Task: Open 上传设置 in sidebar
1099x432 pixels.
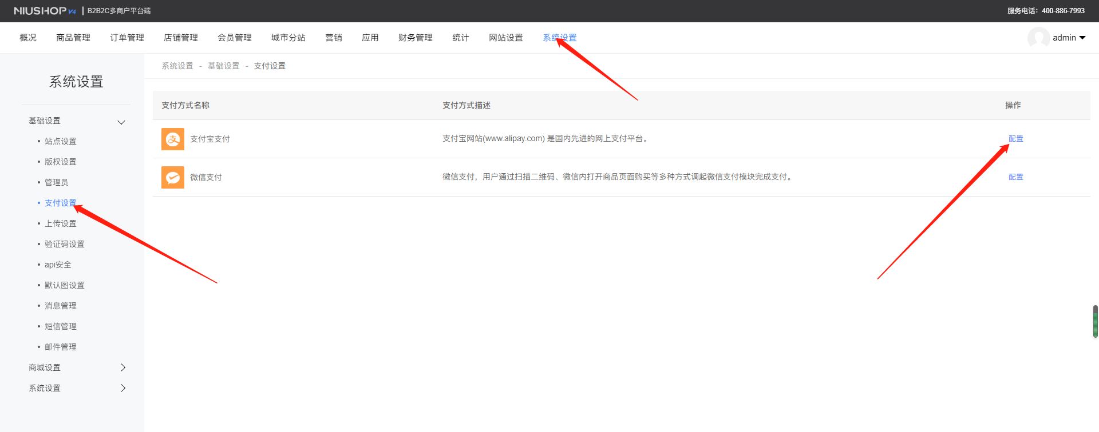Action: click(x=61, y=223)
